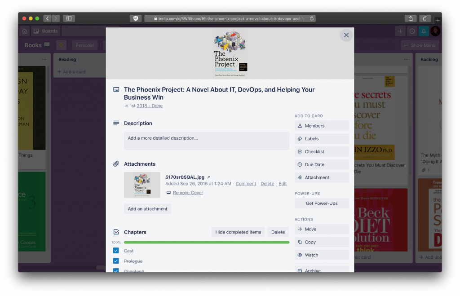460x296 pixels.
Task: Open the user avatar menu
Action: 435,31
